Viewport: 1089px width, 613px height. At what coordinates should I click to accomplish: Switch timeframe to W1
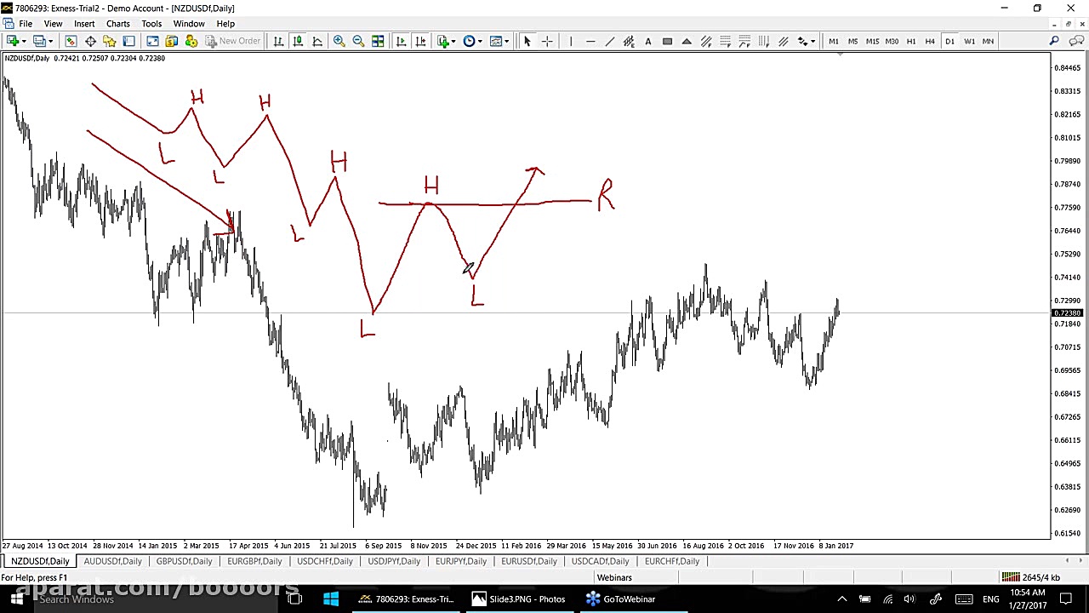click(x=969, y=41)
